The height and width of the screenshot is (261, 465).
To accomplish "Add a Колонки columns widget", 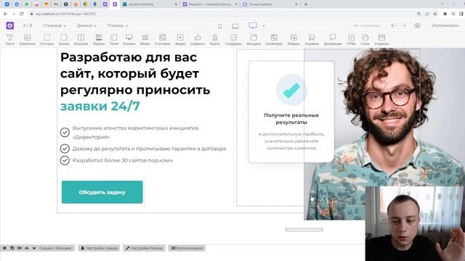I will pyautogui.click(x=81, y=40).
